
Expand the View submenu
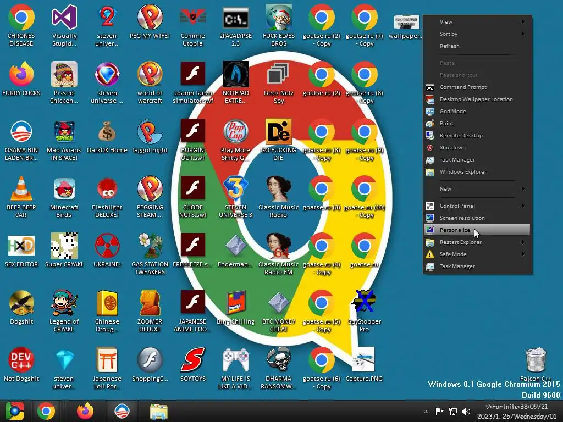[477, 21]
